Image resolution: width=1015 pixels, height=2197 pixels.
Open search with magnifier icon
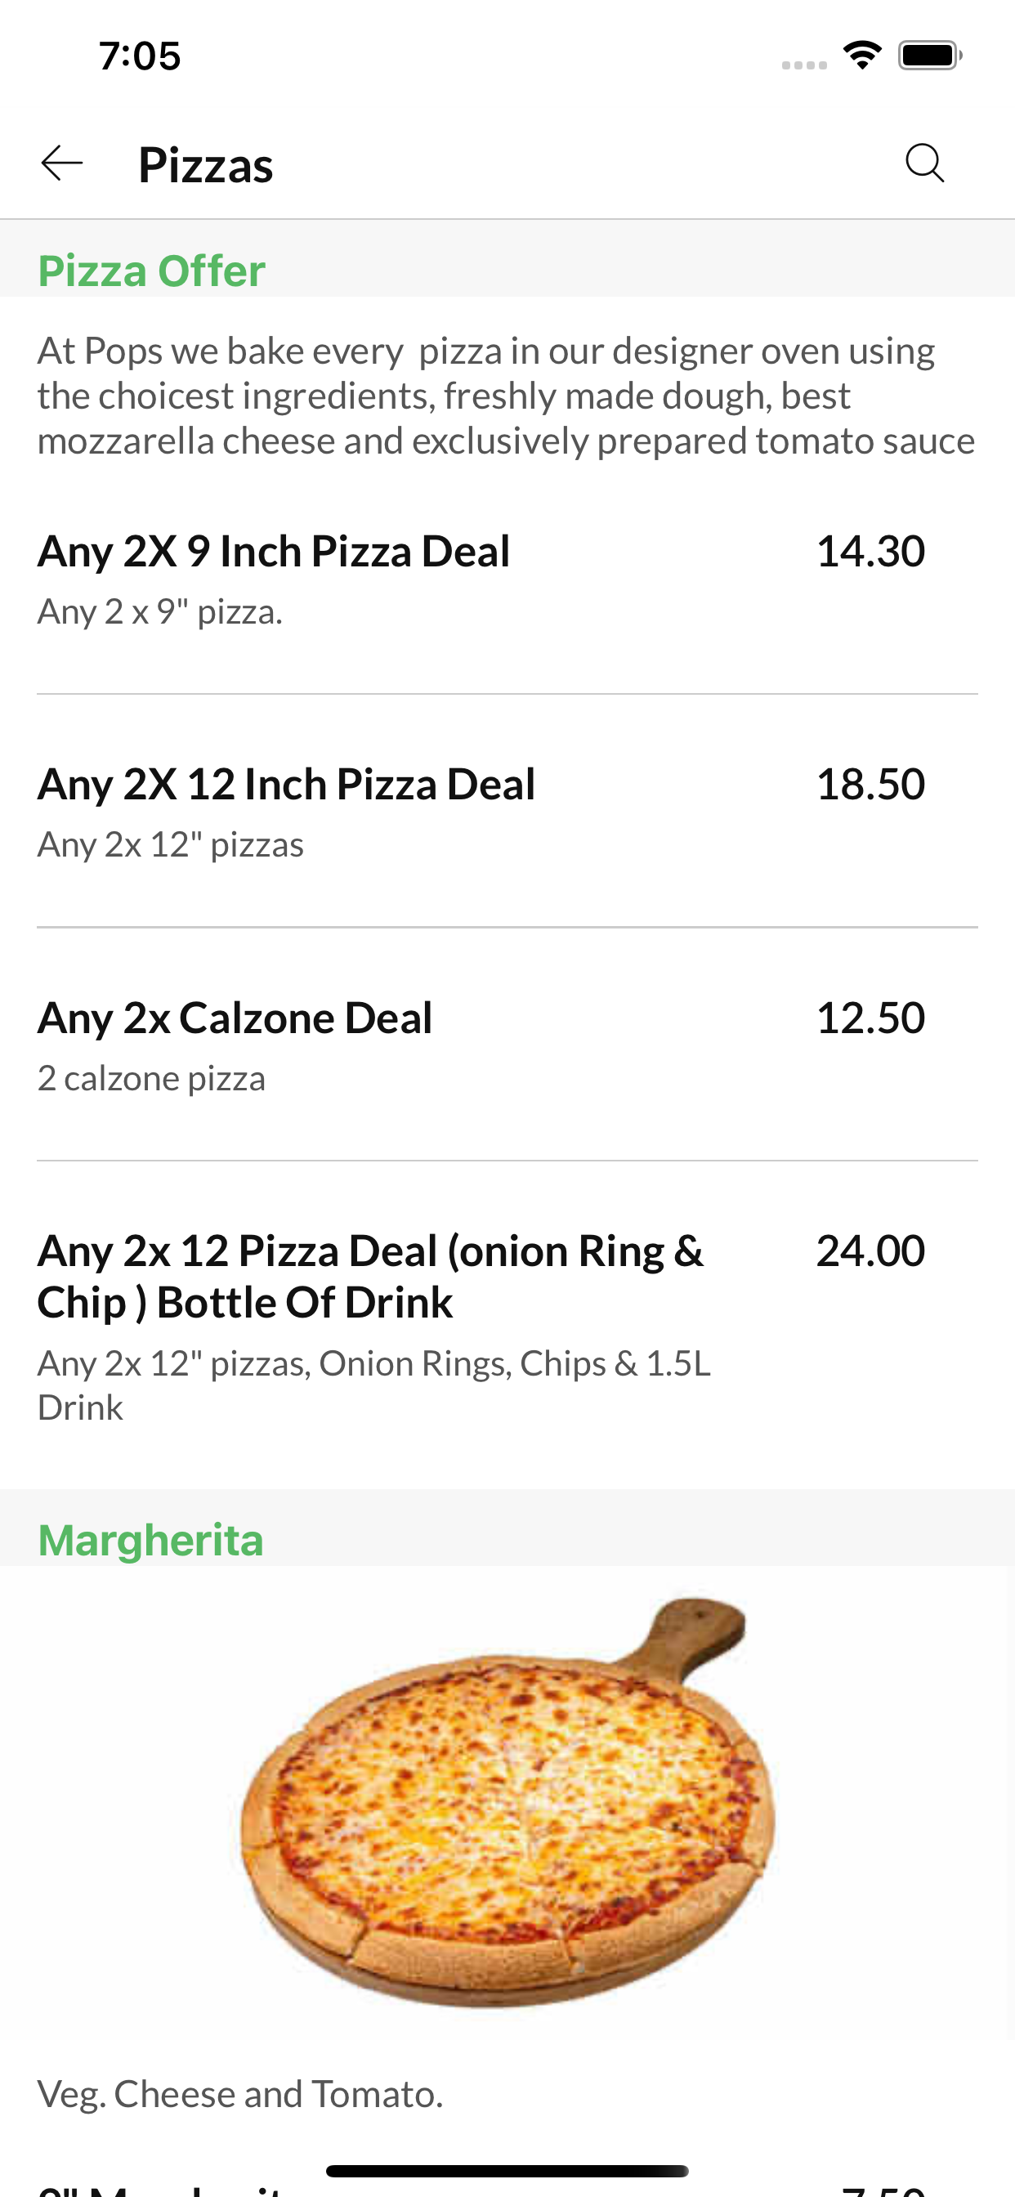pos(924,163)
